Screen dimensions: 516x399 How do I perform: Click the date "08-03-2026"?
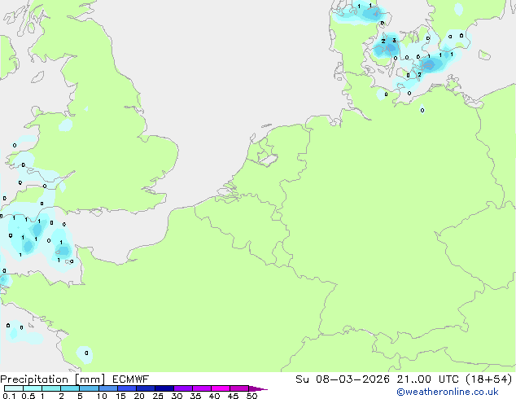352,379
